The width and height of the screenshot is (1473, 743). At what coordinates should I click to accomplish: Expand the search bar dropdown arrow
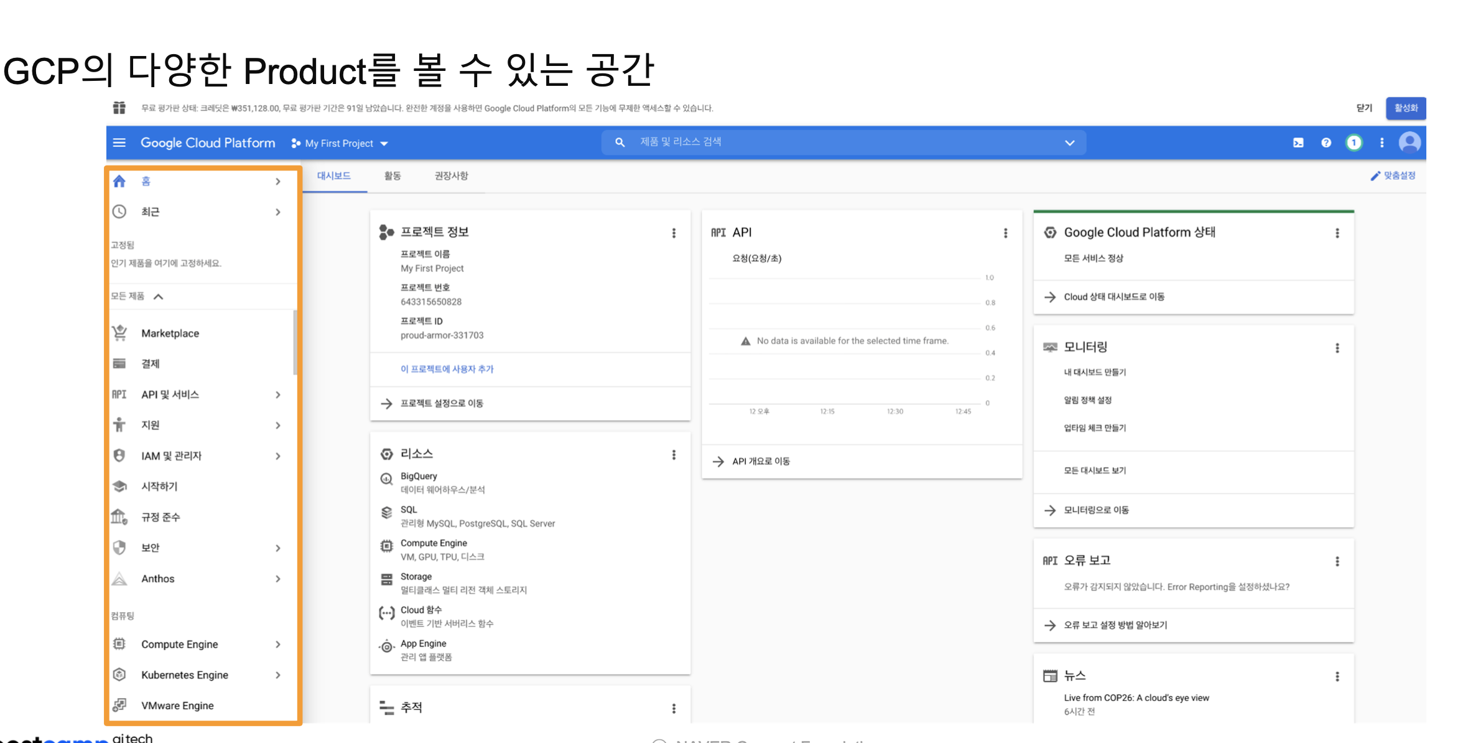point(1069,143)
